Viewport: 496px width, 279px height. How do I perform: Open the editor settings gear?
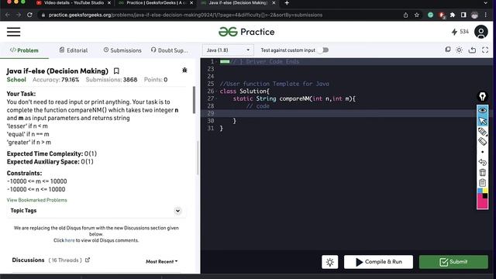[x=460, y=50]
